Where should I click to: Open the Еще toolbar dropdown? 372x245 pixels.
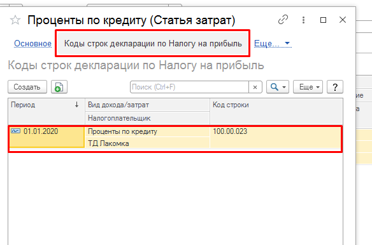point(308,87)
